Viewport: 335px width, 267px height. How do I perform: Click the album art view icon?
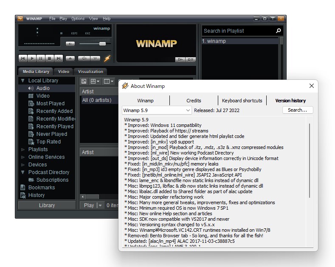84,82
